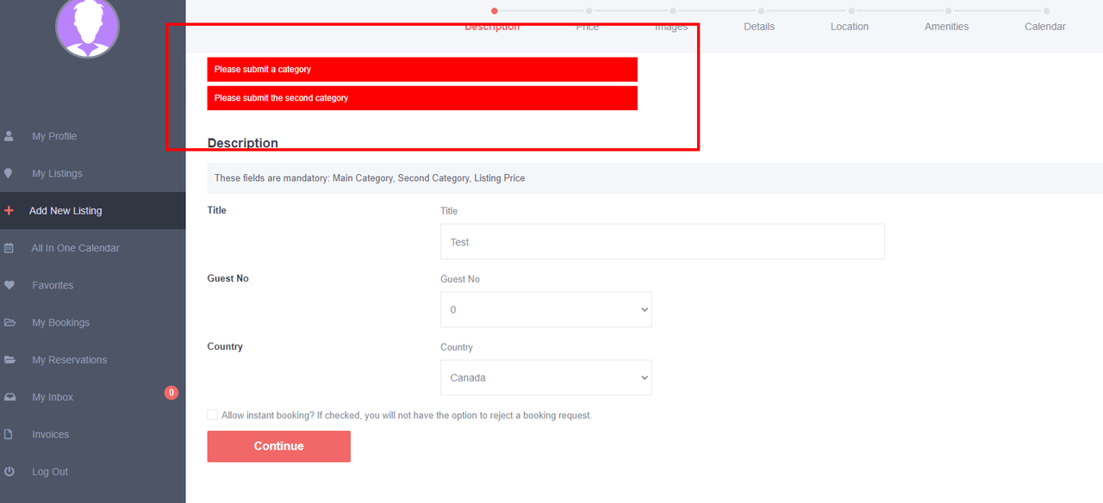This screenshot has height=503, width=1103.
Task: Click the power icon beside Log Out
Action: 9,472
